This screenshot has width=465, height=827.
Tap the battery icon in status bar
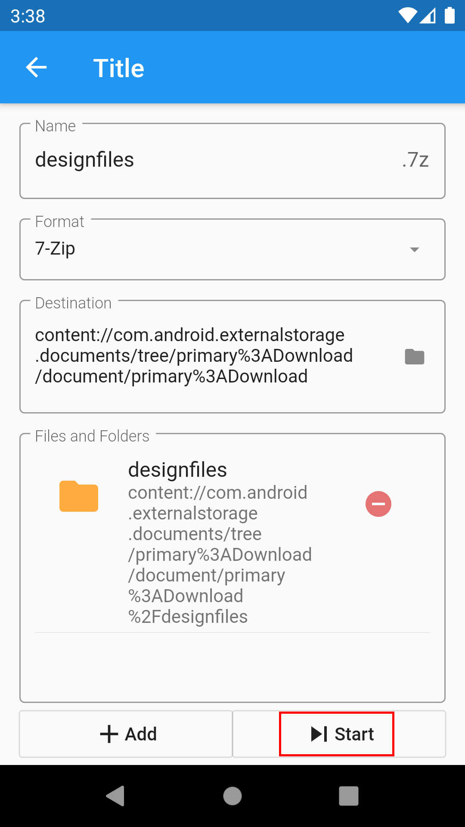coord(449,16)
